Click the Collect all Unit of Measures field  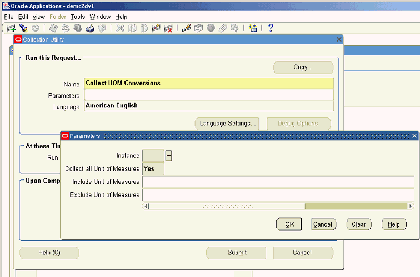click(x=153, y=168)
